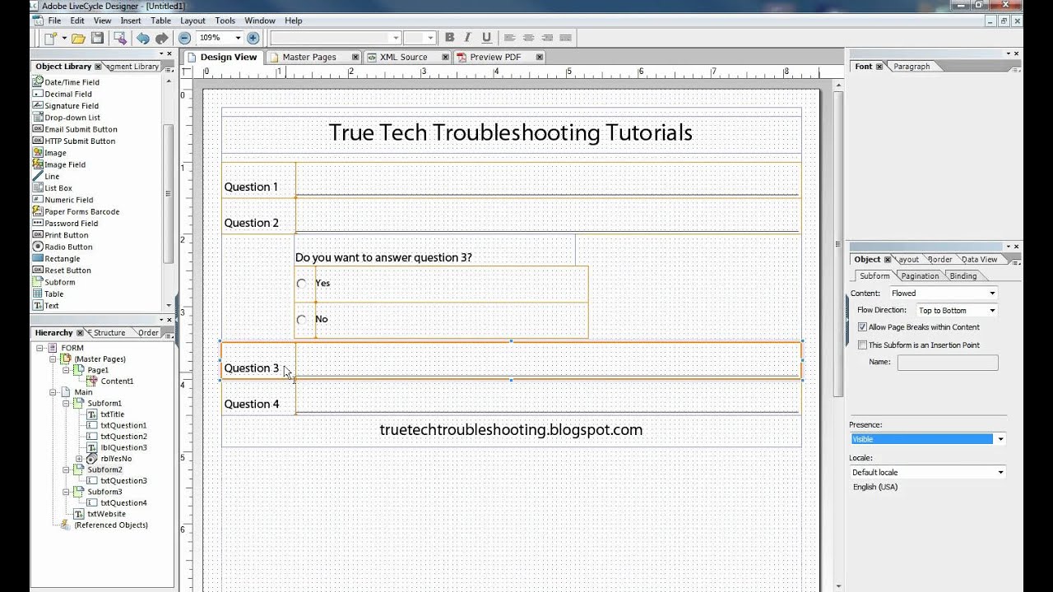Select the Signature Field library object
The image size is (1053, 592).
coord(66,105)
